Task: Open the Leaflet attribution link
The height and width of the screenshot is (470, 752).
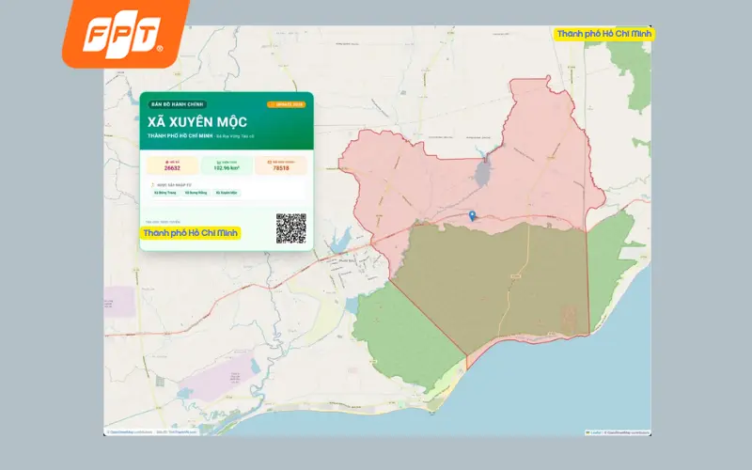Action: coord(595,432)
